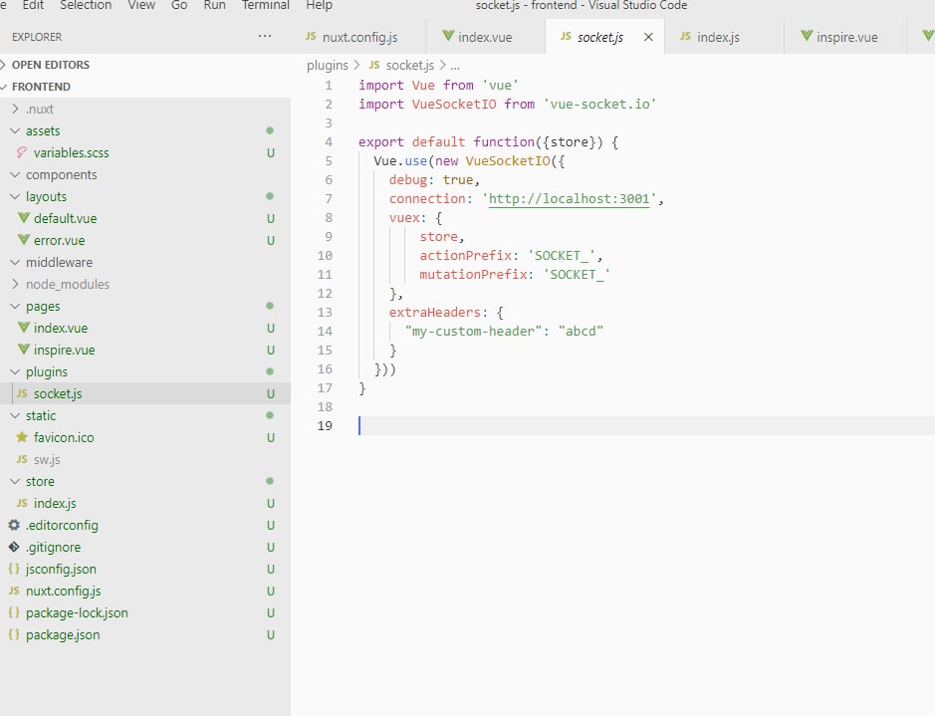
Task: Place cursor on 'my-custom-header' text
Action: click(473, 331)
